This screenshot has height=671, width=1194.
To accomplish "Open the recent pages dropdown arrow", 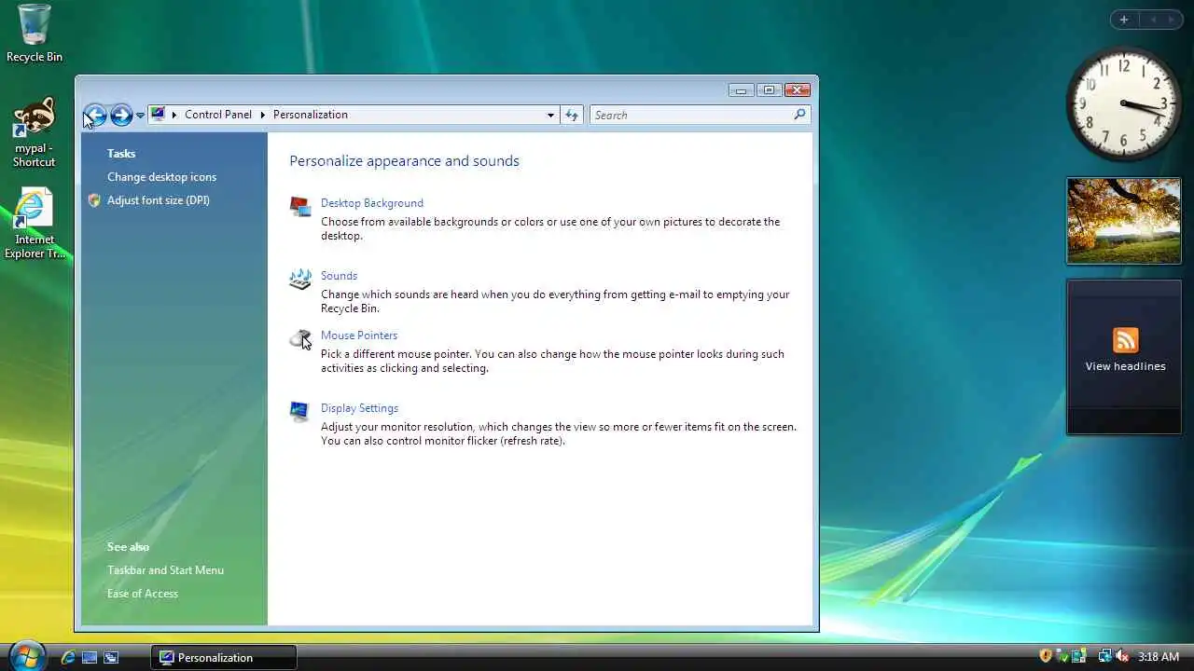I will point(140,115).
